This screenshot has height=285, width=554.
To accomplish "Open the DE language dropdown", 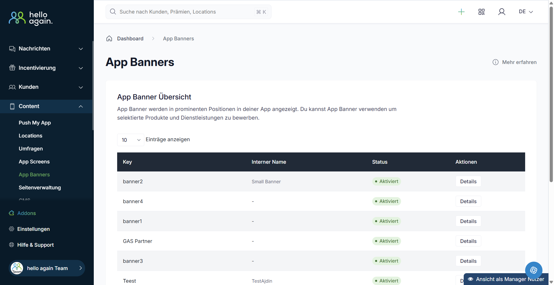I will (x=526, y=12).
